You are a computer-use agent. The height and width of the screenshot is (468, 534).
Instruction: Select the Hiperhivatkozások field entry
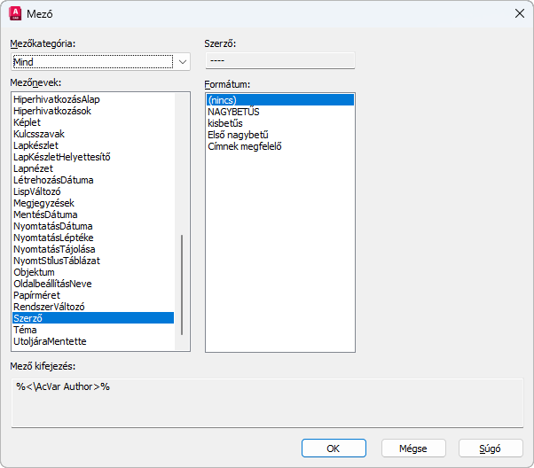(52, 111)
